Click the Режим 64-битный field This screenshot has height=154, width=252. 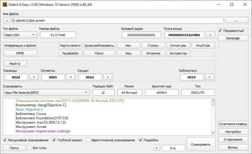pos(129,93)
